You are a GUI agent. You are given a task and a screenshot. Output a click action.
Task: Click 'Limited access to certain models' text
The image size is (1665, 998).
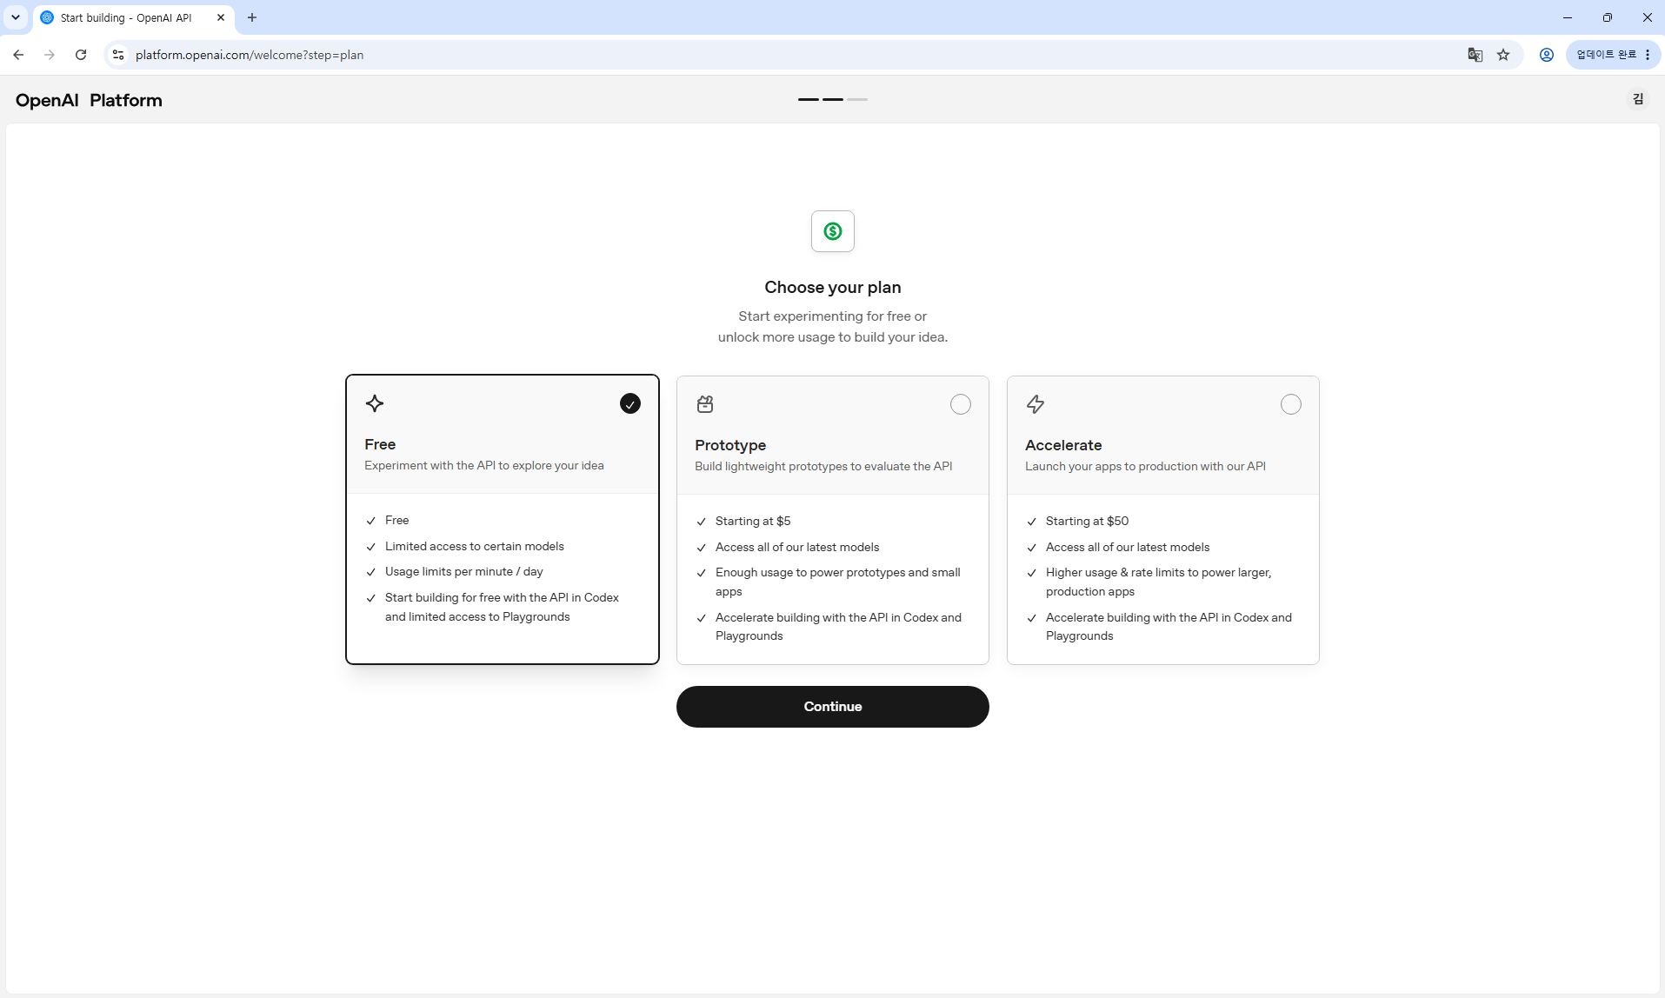point(475,547)
